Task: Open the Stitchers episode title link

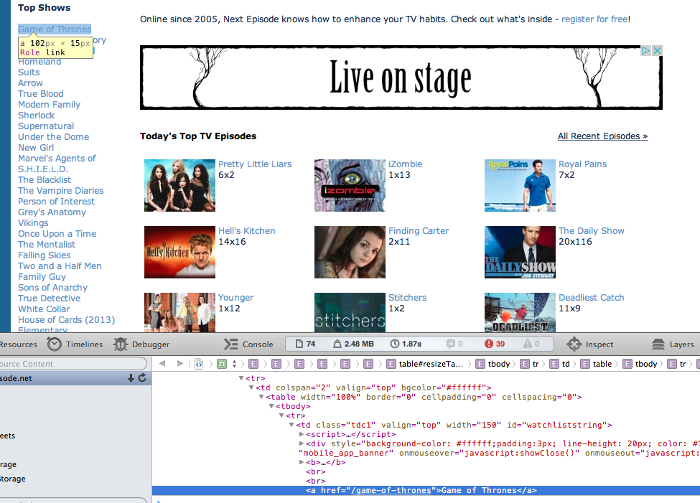Action: [407, 298]
